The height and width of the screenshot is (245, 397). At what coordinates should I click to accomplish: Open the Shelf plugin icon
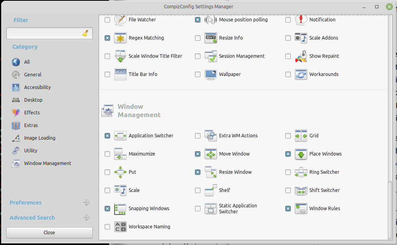coord(211,190)
